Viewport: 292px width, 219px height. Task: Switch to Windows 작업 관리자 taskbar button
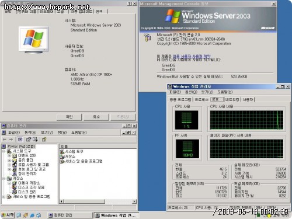click(116, 215)
